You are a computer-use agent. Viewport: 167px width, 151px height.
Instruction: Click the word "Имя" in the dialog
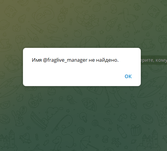(x=37, y=60)
